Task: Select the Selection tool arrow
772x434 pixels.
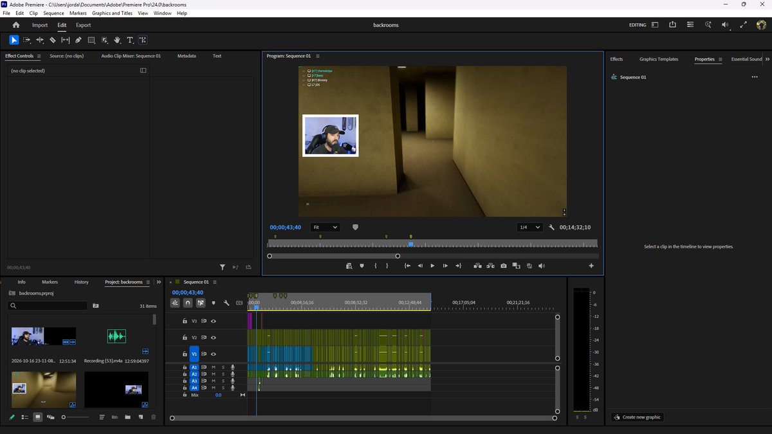Action: (x=14, y=40)
